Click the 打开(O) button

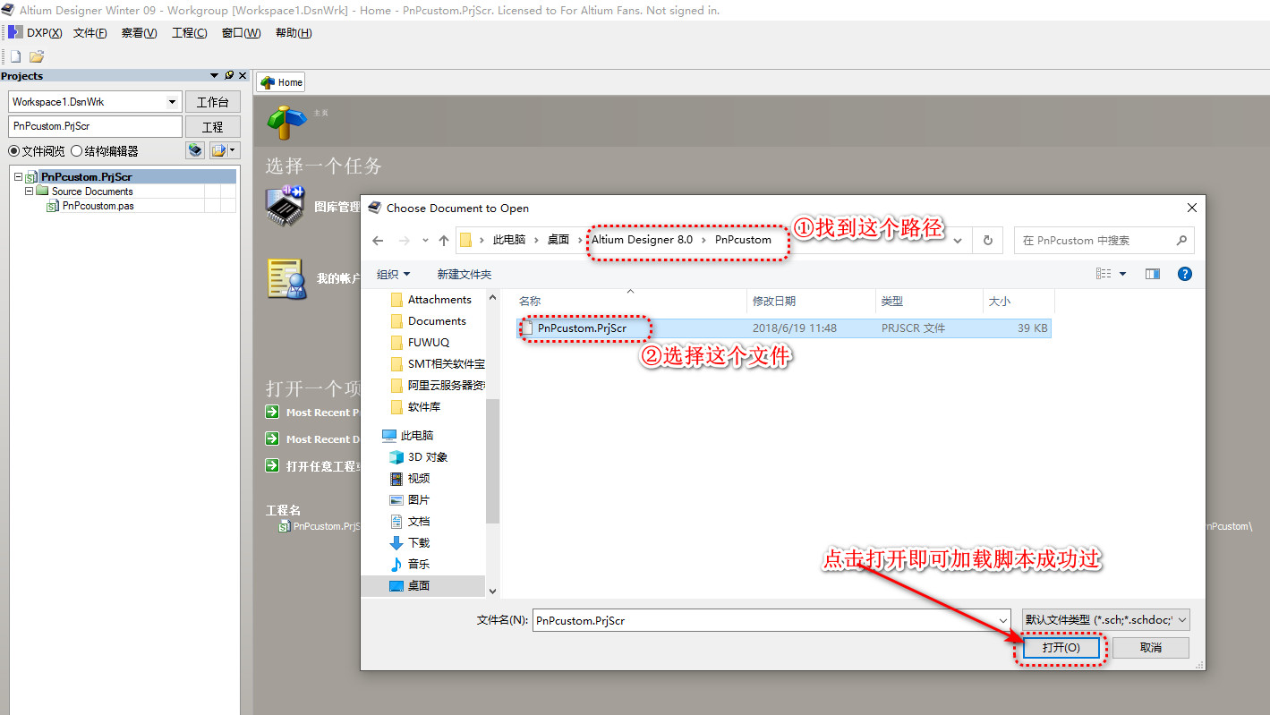click(1061, 647)
